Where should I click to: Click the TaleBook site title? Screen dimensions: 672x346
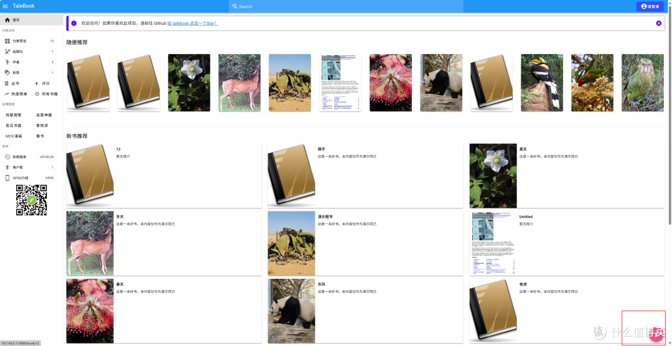pyautogui.click(x=24, y=6)
